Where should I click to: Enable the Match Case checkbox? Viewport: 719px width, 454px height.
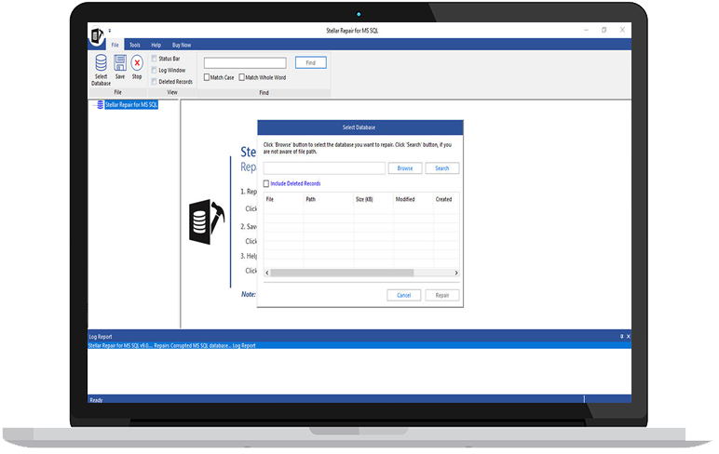point(207,77)
